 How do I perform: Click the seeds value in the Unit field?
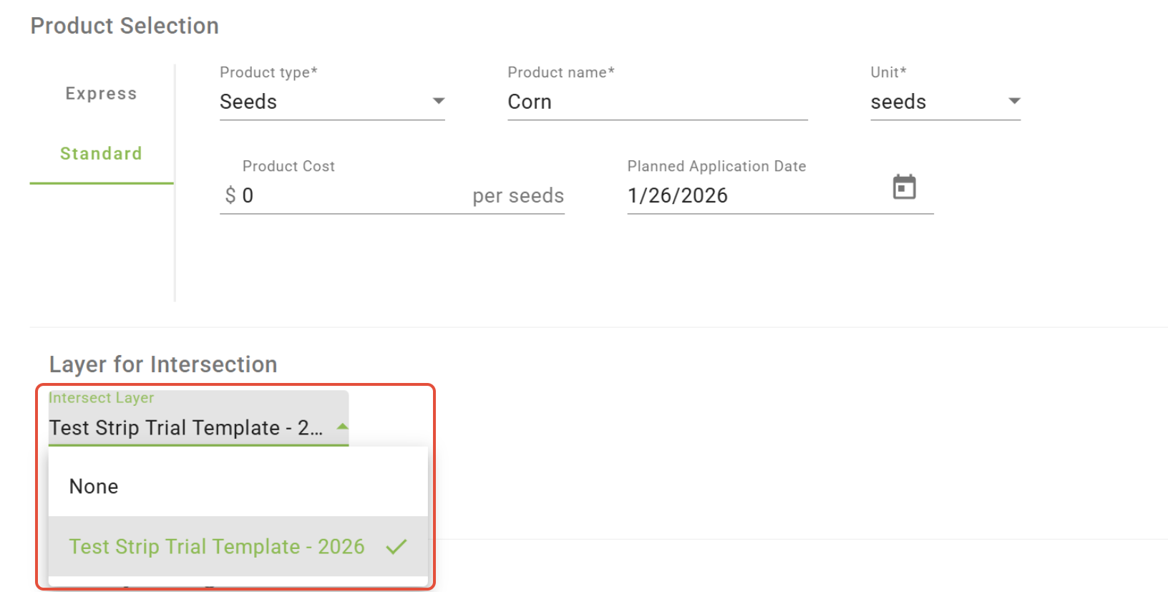898,102
